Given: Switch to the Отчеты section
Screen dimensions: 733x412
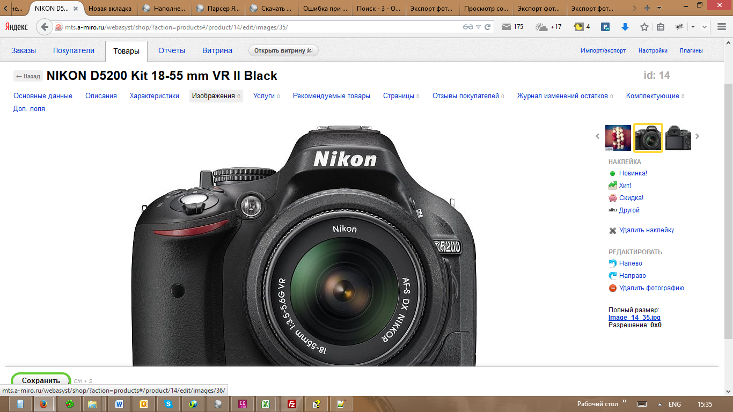Looking at the screenshot, I should coord(172,50).
